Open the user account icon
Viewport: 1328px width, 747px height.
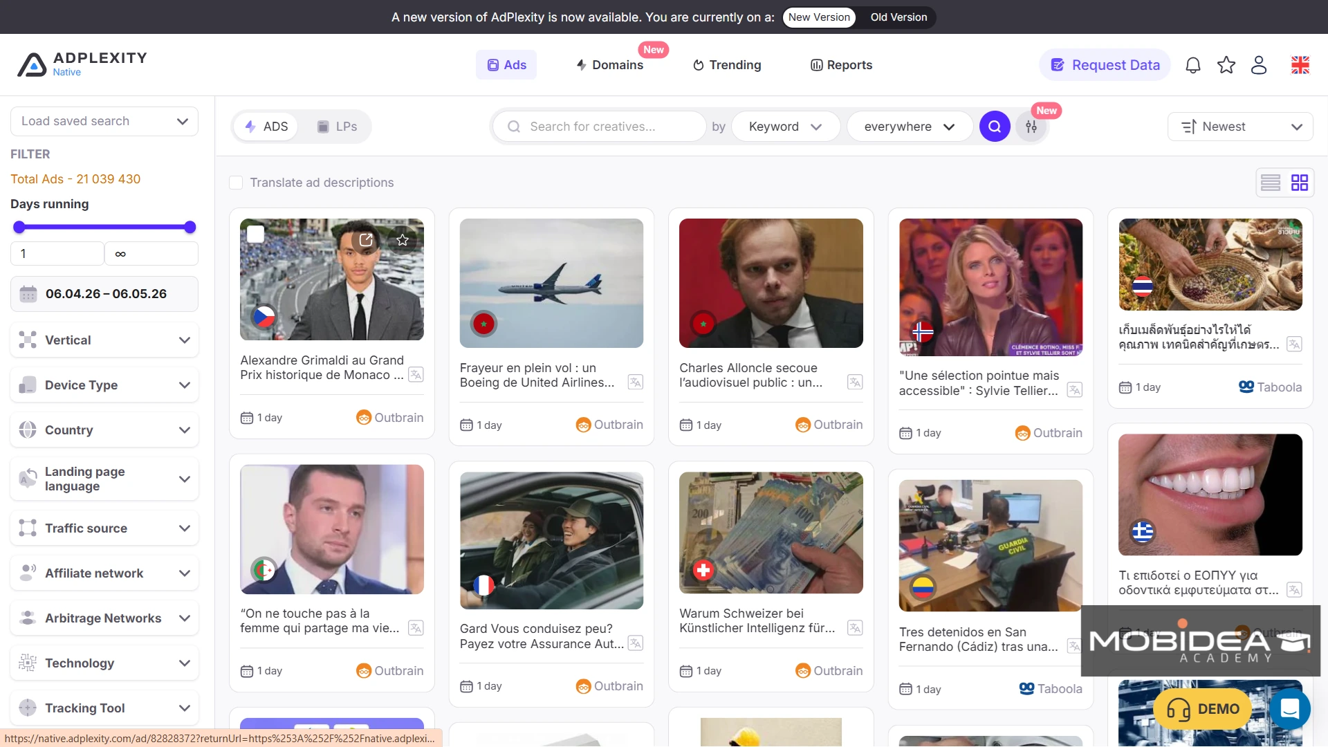(x=1259, y=65)
